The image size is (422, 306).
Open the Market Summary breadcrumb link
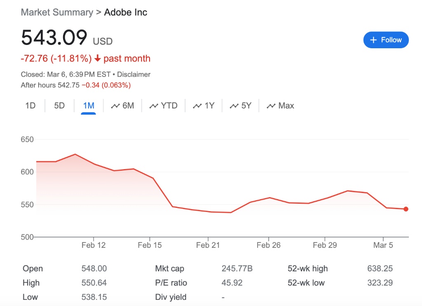(x=57, y=12)
